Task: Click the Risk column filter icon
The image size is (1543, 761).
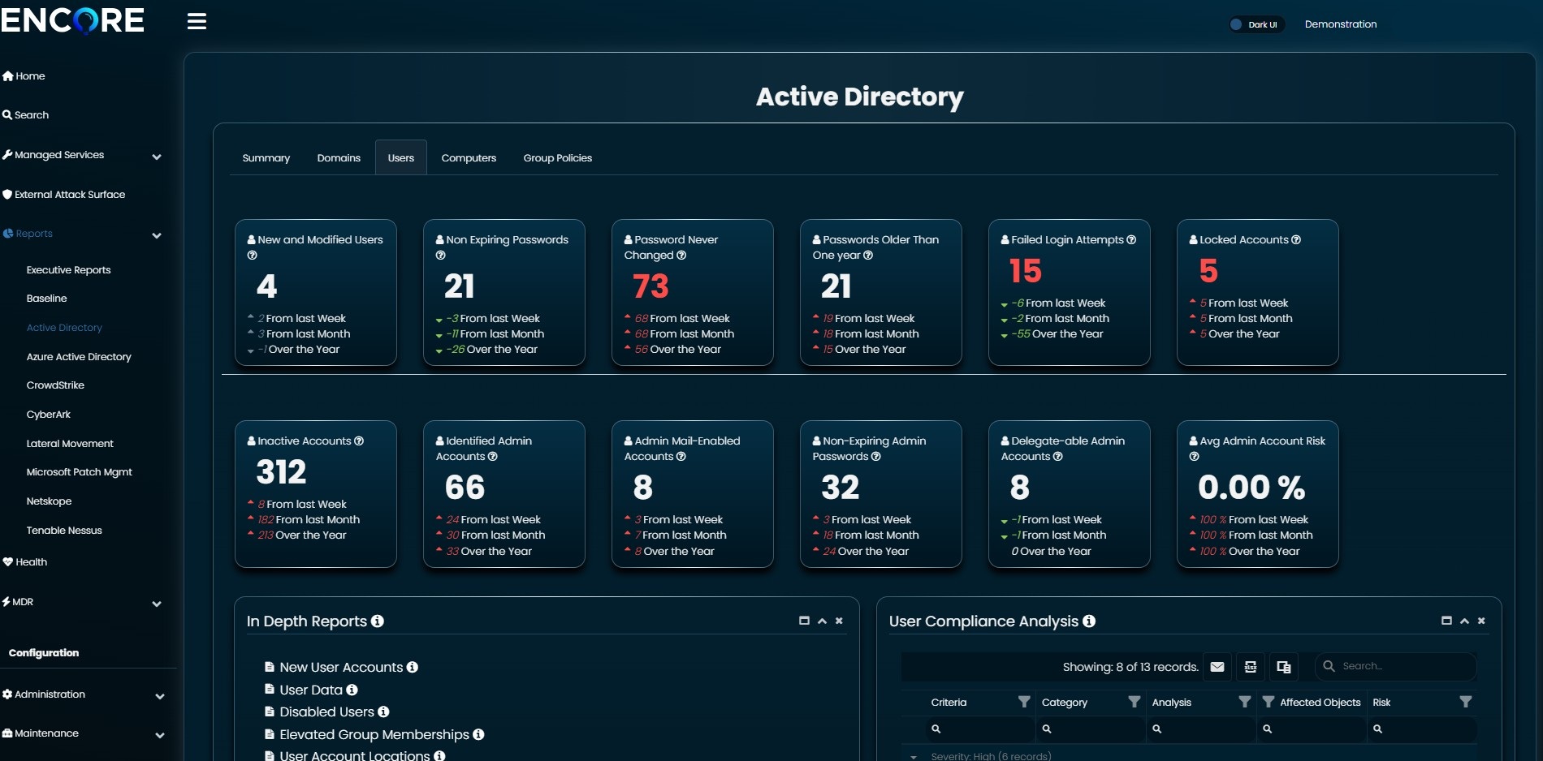Action: pyautogui.click(x=1465, y=702)
